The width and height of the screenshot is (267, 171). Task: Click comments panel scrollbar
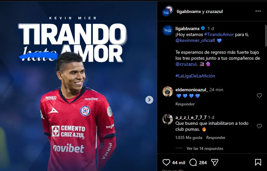(266, 36)
